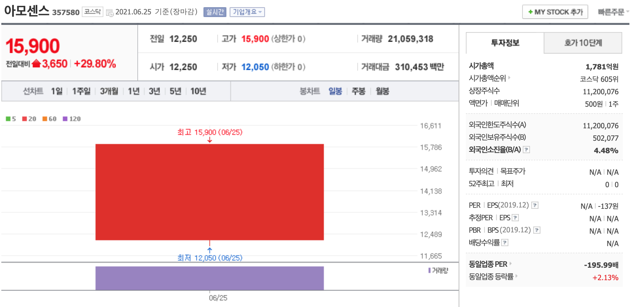Click the 최고 15,900 (06/25) label
The image size is (634, 307).
(210, 132)
